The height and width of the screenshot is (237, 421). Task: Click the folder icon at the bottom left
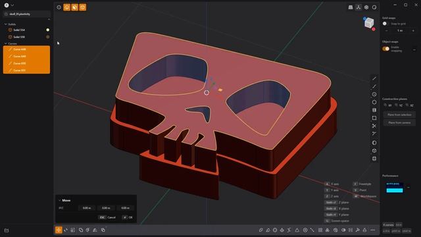click(x=7, y=230)
